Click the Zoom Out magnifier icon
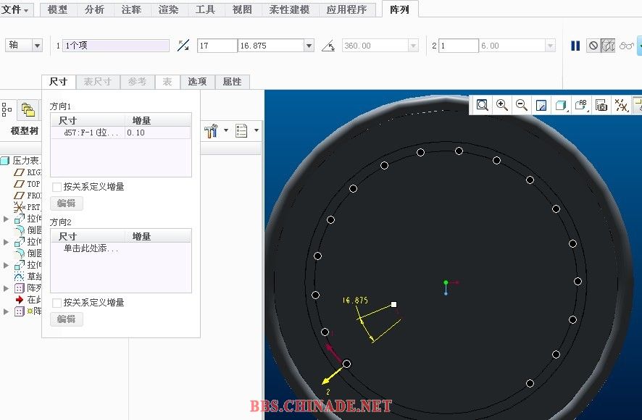 (521, 105)
